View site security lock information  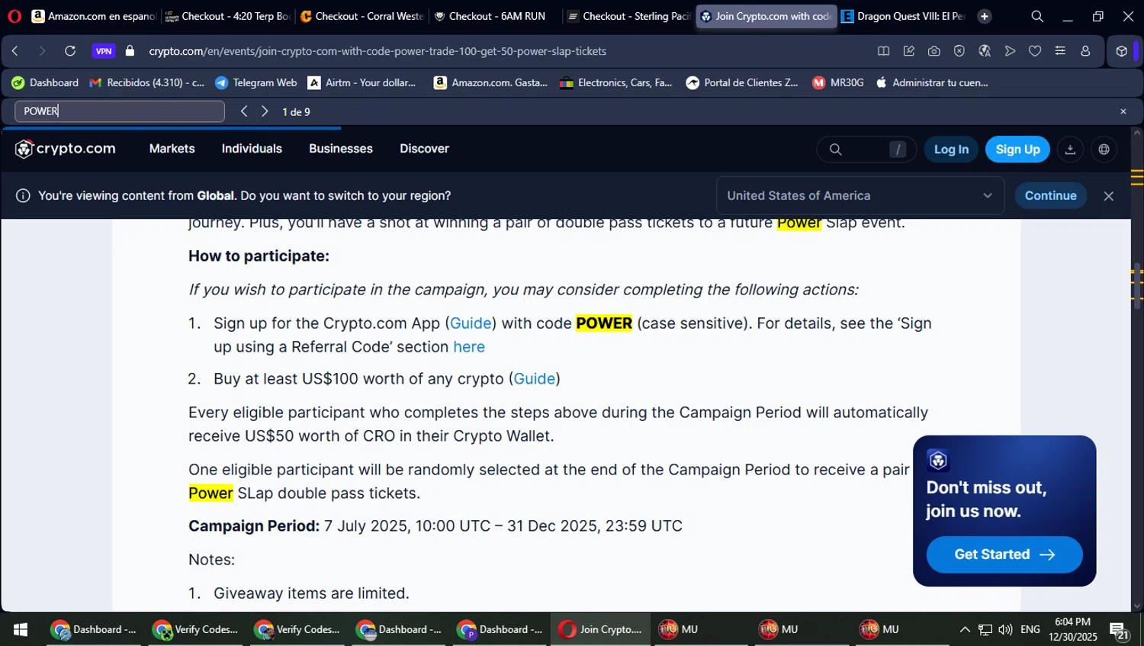coord(130,51)
